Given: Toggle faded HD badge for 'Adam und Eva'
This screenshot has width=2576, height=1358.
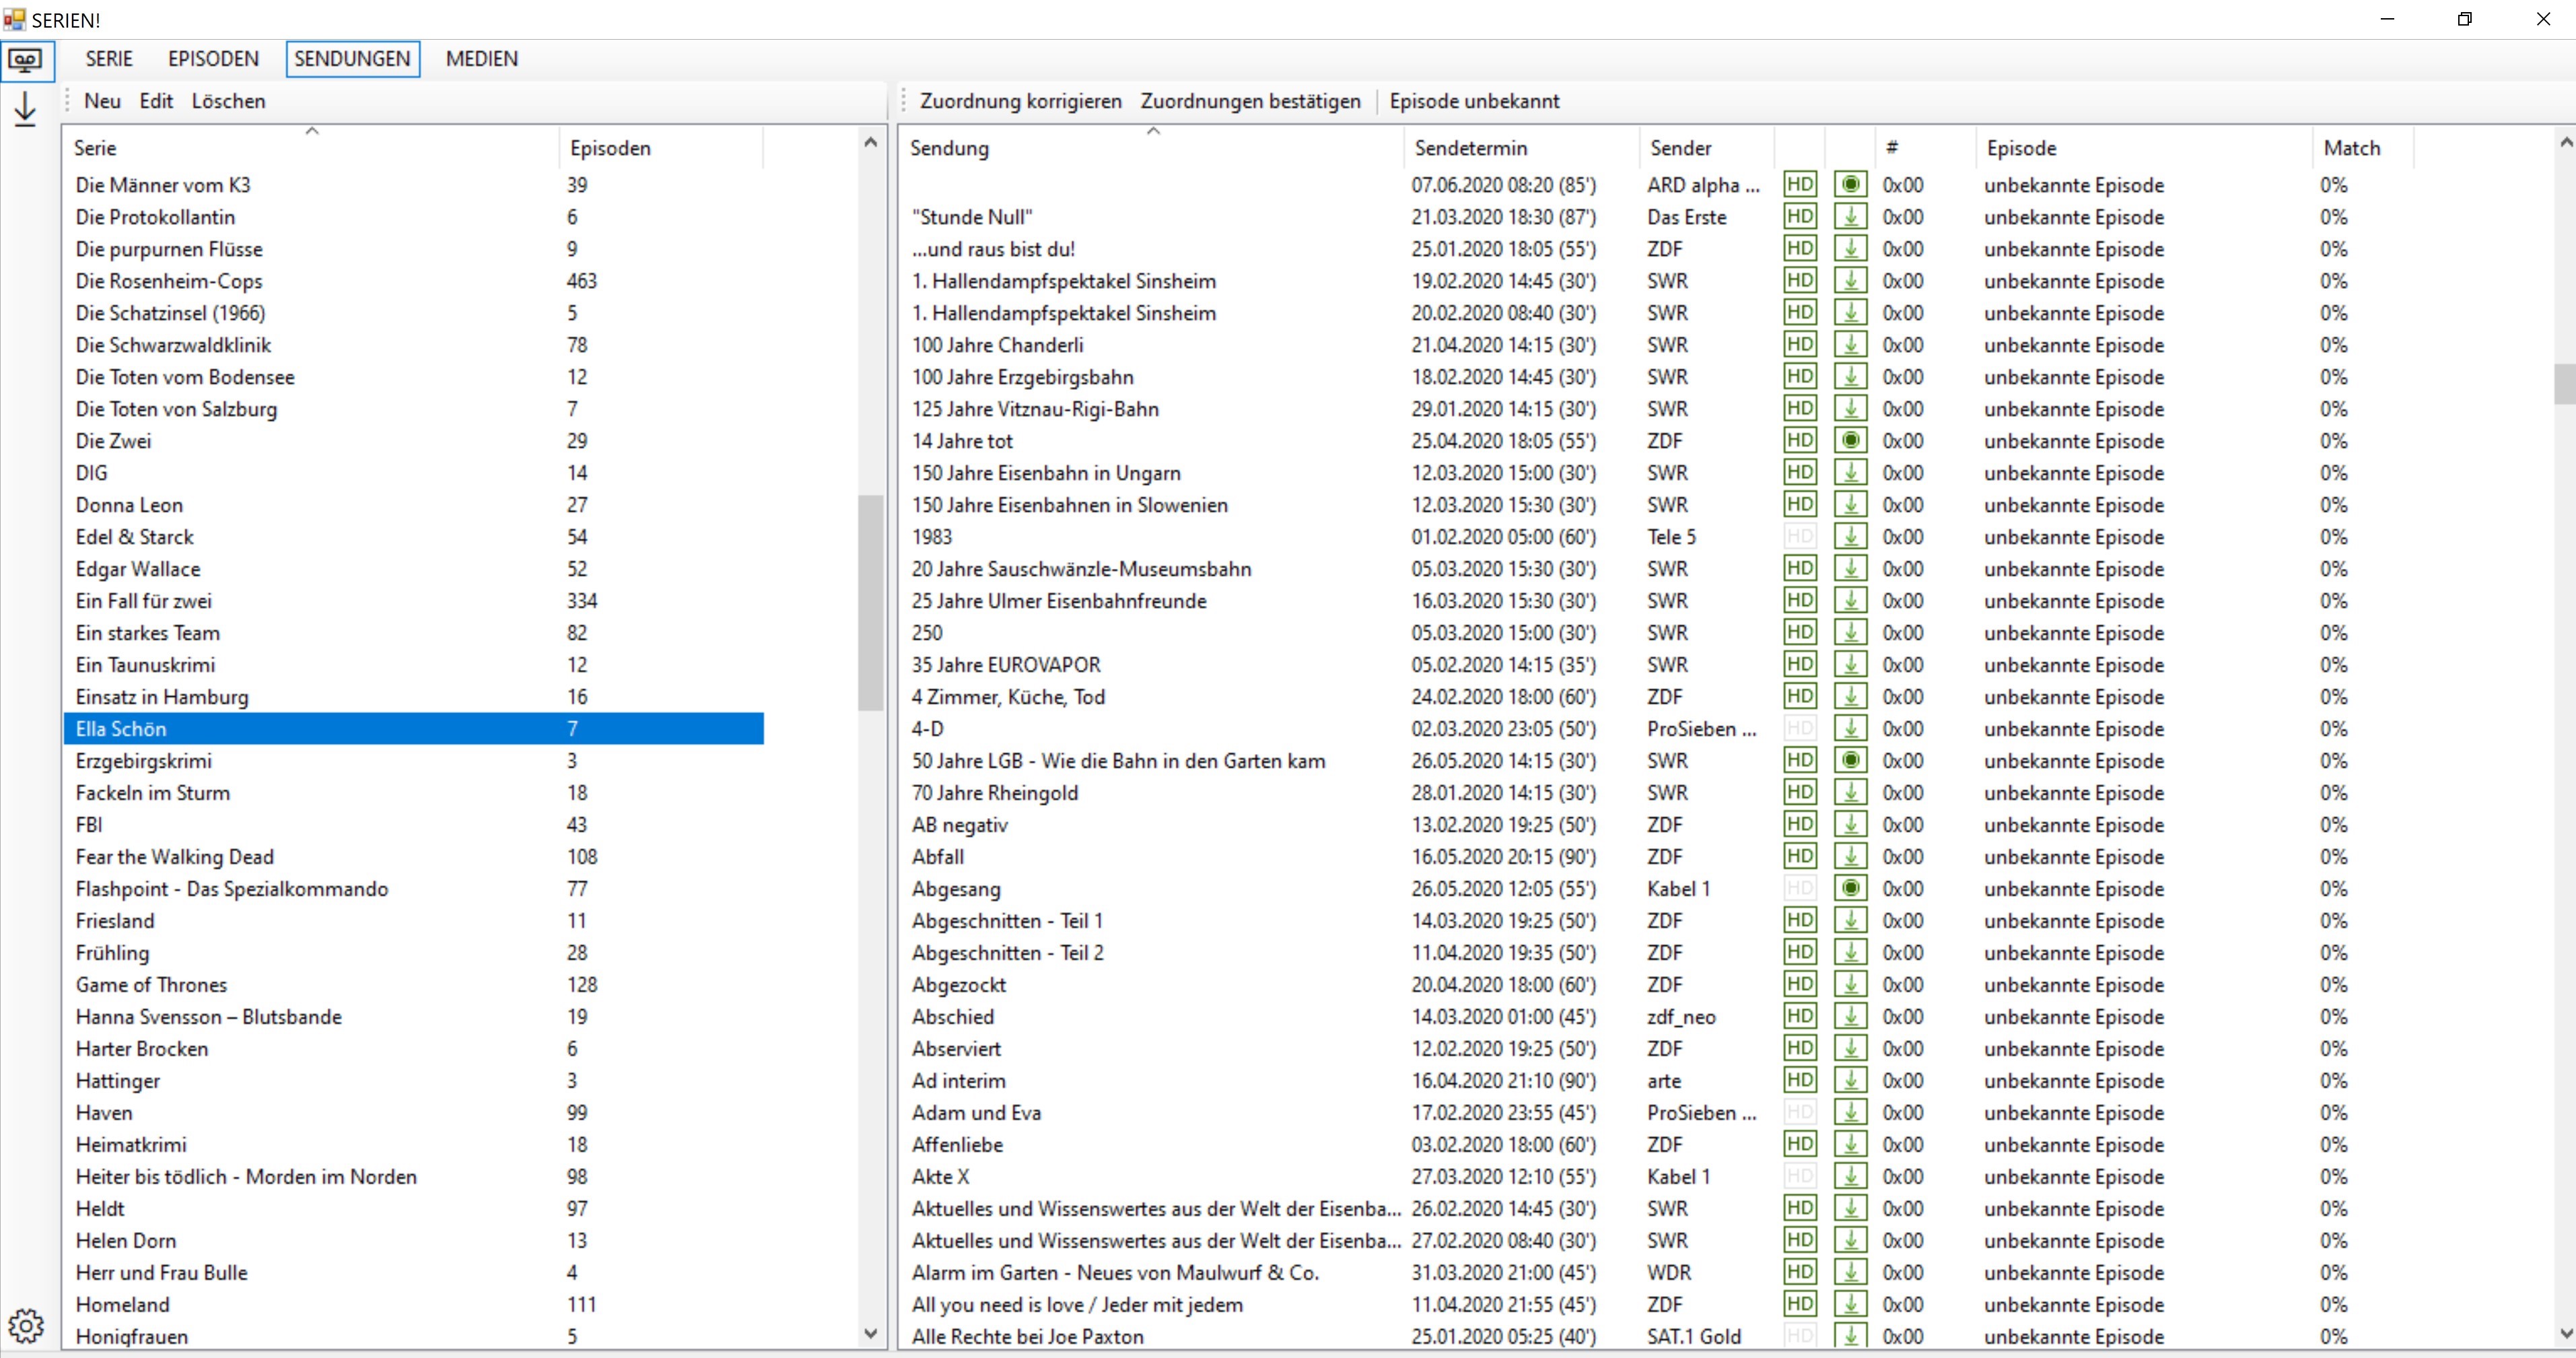Looking at the screenshot, I should click(x=1799, y=1112).
